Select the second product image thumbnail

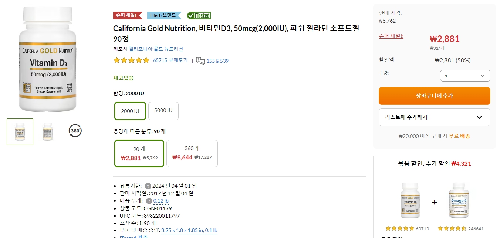click(x=47, y=131)
